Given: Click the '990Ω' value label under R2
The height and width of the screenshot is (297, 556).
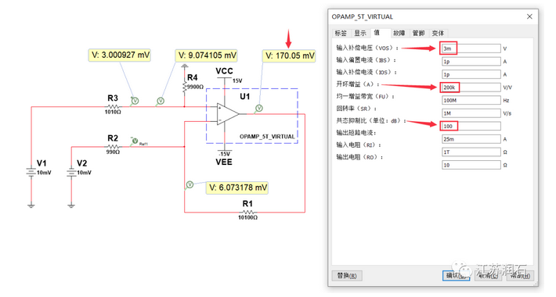Looking at the screenshot, I should [x=113, y=152].
